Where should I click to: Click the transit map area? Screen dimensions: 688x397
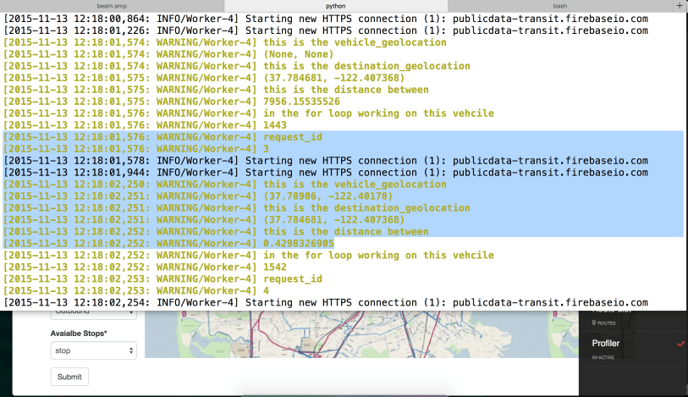(x=361, y=334)
